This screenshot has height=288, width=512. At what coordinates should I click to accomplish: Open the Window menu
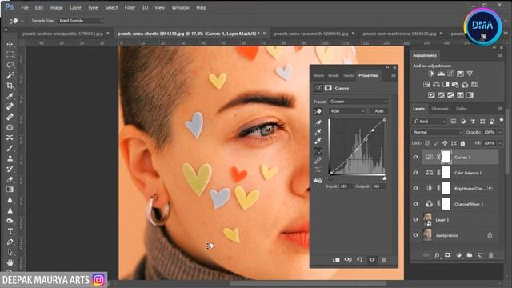click(x=180, y=7)
